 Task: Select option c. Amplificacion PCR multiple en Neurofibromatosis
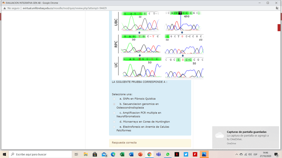[114, 113]
